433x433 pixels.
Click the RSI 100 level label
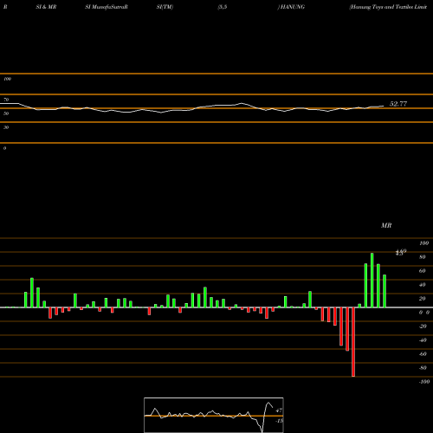[x=7, y=79]
